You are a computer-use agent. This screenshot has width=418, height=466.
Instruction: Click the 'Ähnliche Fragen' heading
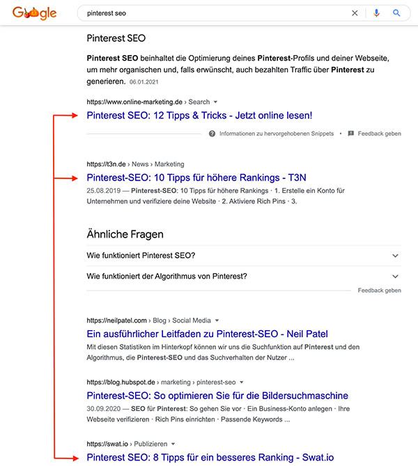tap(125, 234)
